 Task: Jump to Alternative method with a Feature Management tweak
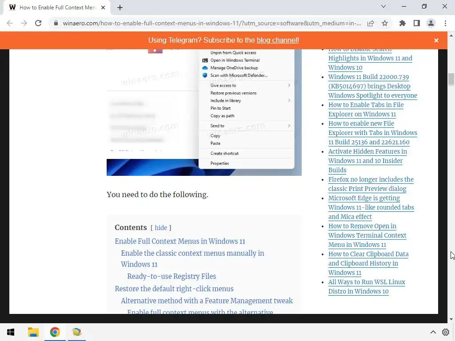coord(207,301)
